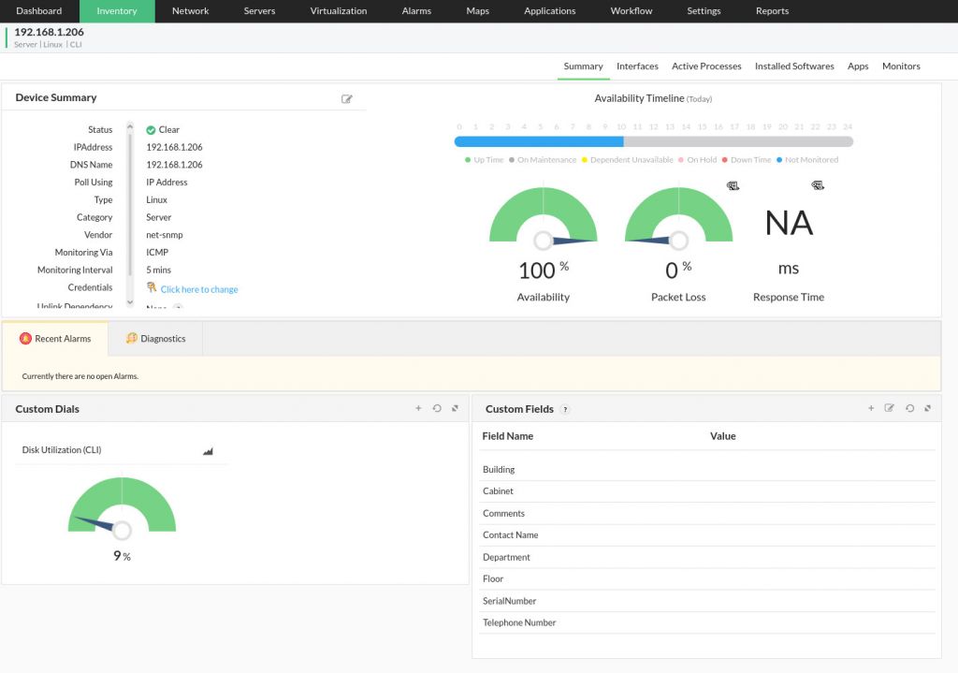The height and width of the screenshot is (673, 958).
Task: Click the edit icon in Device Summary header
Action: coord(347,97)
